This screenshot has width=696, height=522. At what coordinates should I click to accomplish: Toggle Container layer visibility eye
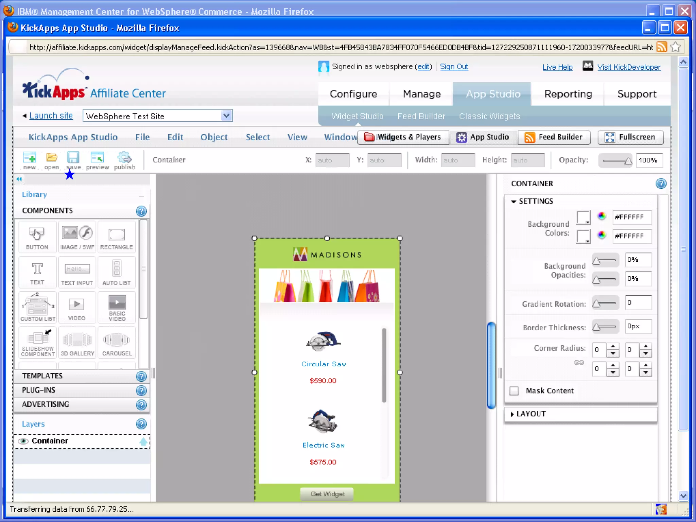[23, 441]
